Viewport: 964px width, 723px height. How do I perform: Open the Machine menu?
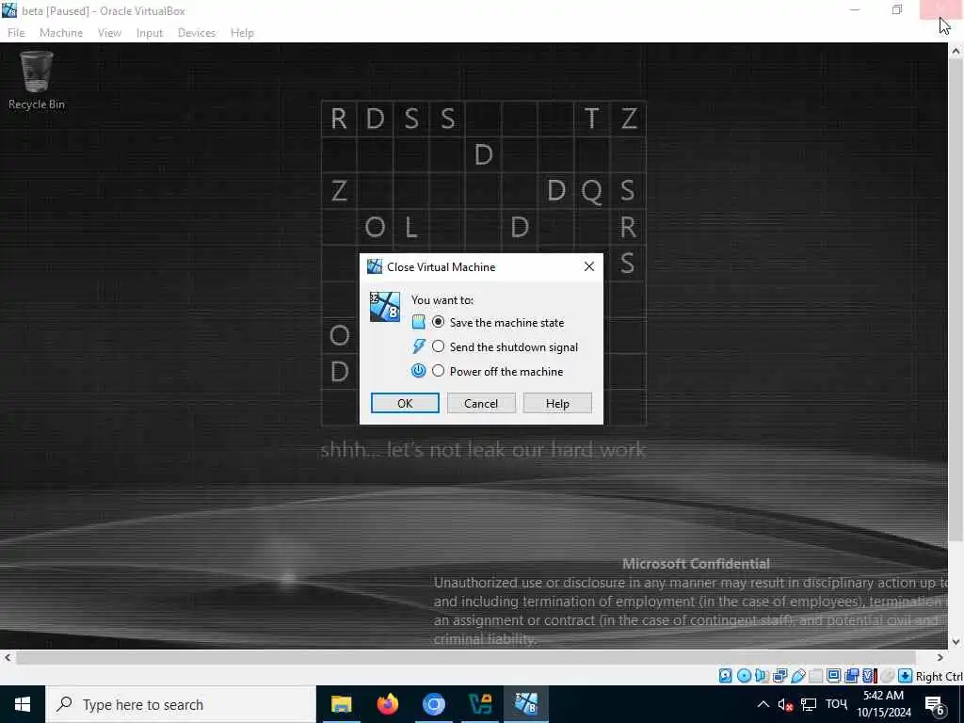click(x=61, y=33)
